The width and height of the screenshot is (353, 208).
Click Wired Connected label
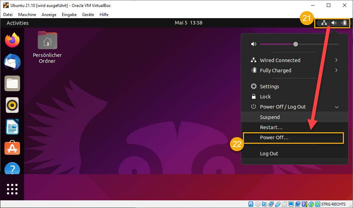click(x=280, y=60)
